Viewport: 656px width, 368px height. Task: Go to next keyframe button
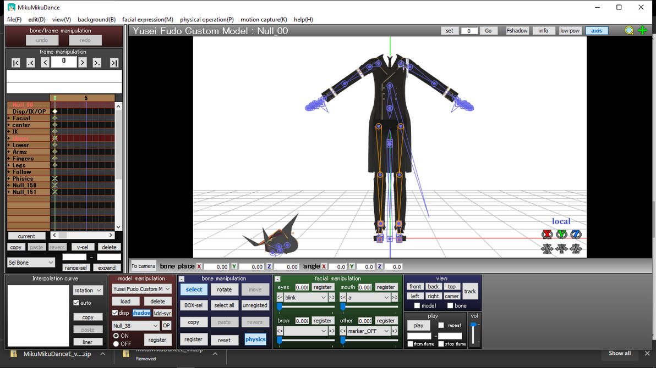tap(97, 63)
